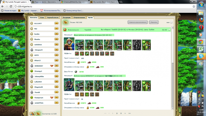Click envelope icon in windoffate row
The width and height of the screenshot is (206, 116).
56,103
